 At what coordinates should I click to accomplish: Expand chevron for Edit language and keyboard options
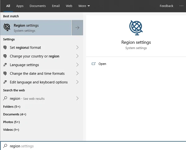click(77, 82)
